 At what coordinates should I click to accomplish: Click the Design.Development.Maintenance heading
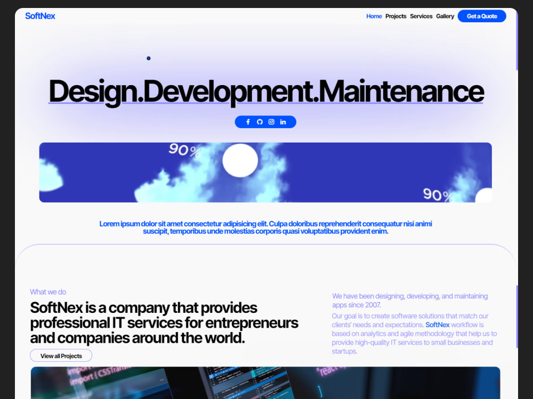(265, 92)
